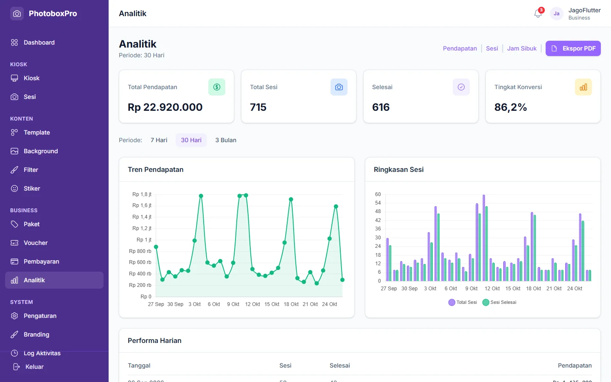Open the JagoFlutter user avatar
611x382 pixels.
pos(557,14)
